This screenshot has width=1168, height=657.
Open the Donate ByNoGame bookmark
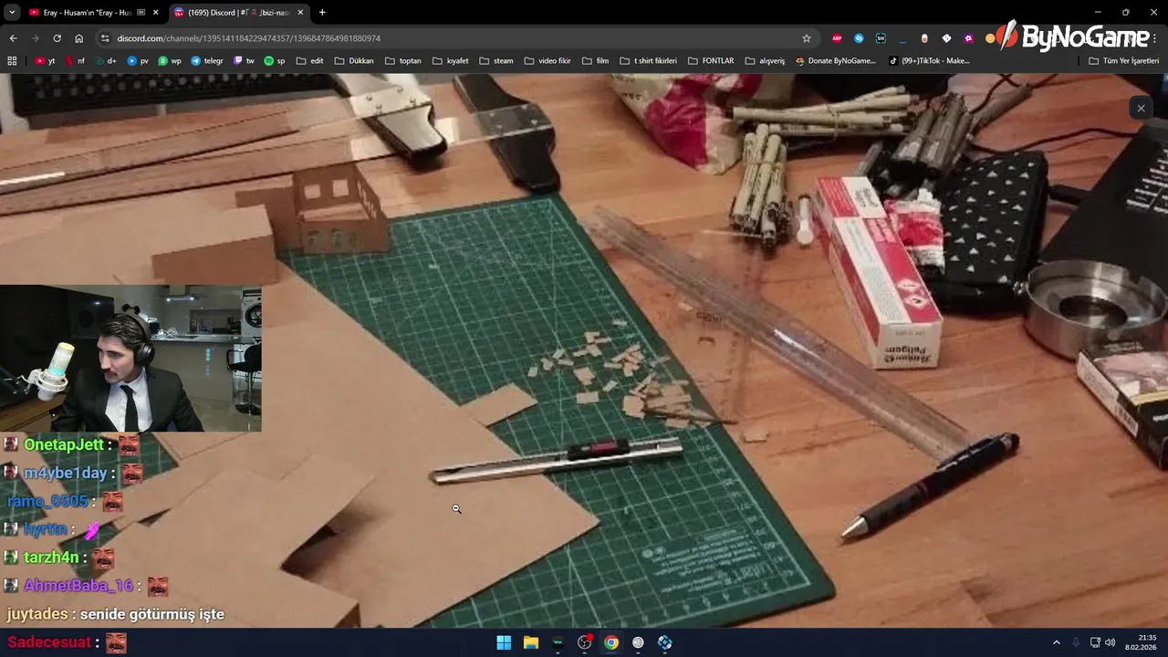tap(835, 61)
